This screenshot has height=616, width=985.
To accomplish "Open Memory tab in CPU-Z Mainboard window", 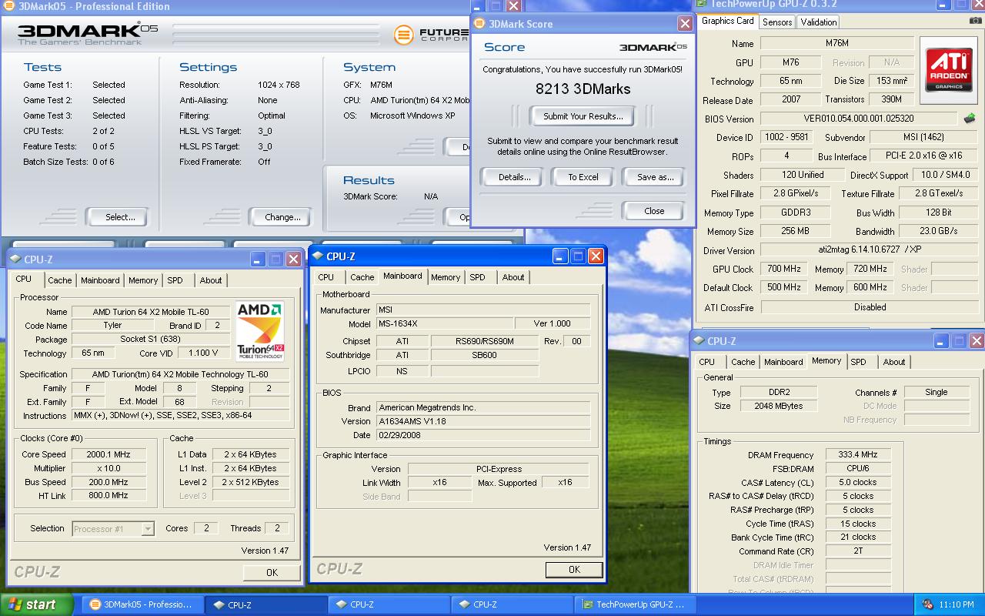I will click(446, 277).
